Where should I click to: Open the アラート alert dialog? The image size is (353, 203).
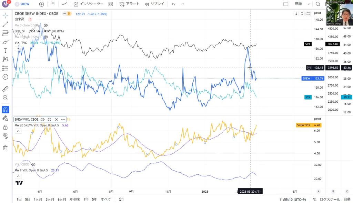click(x=130, y=4)
